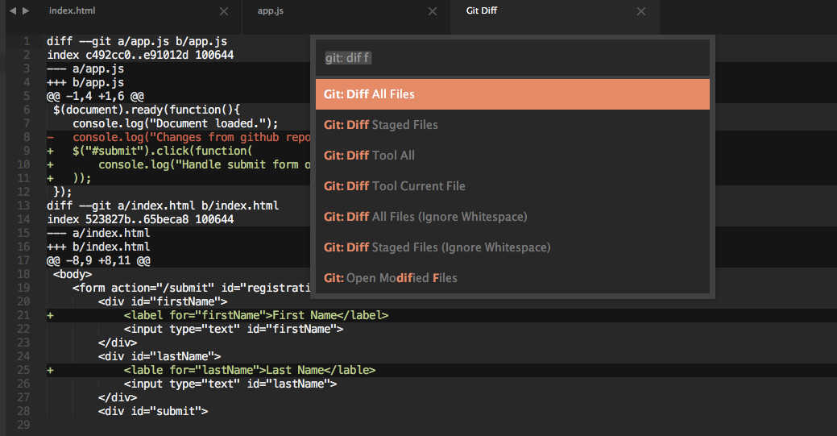
Task: Click added line '<lable for="lastName">Last Name'
Action: point(211,370)
